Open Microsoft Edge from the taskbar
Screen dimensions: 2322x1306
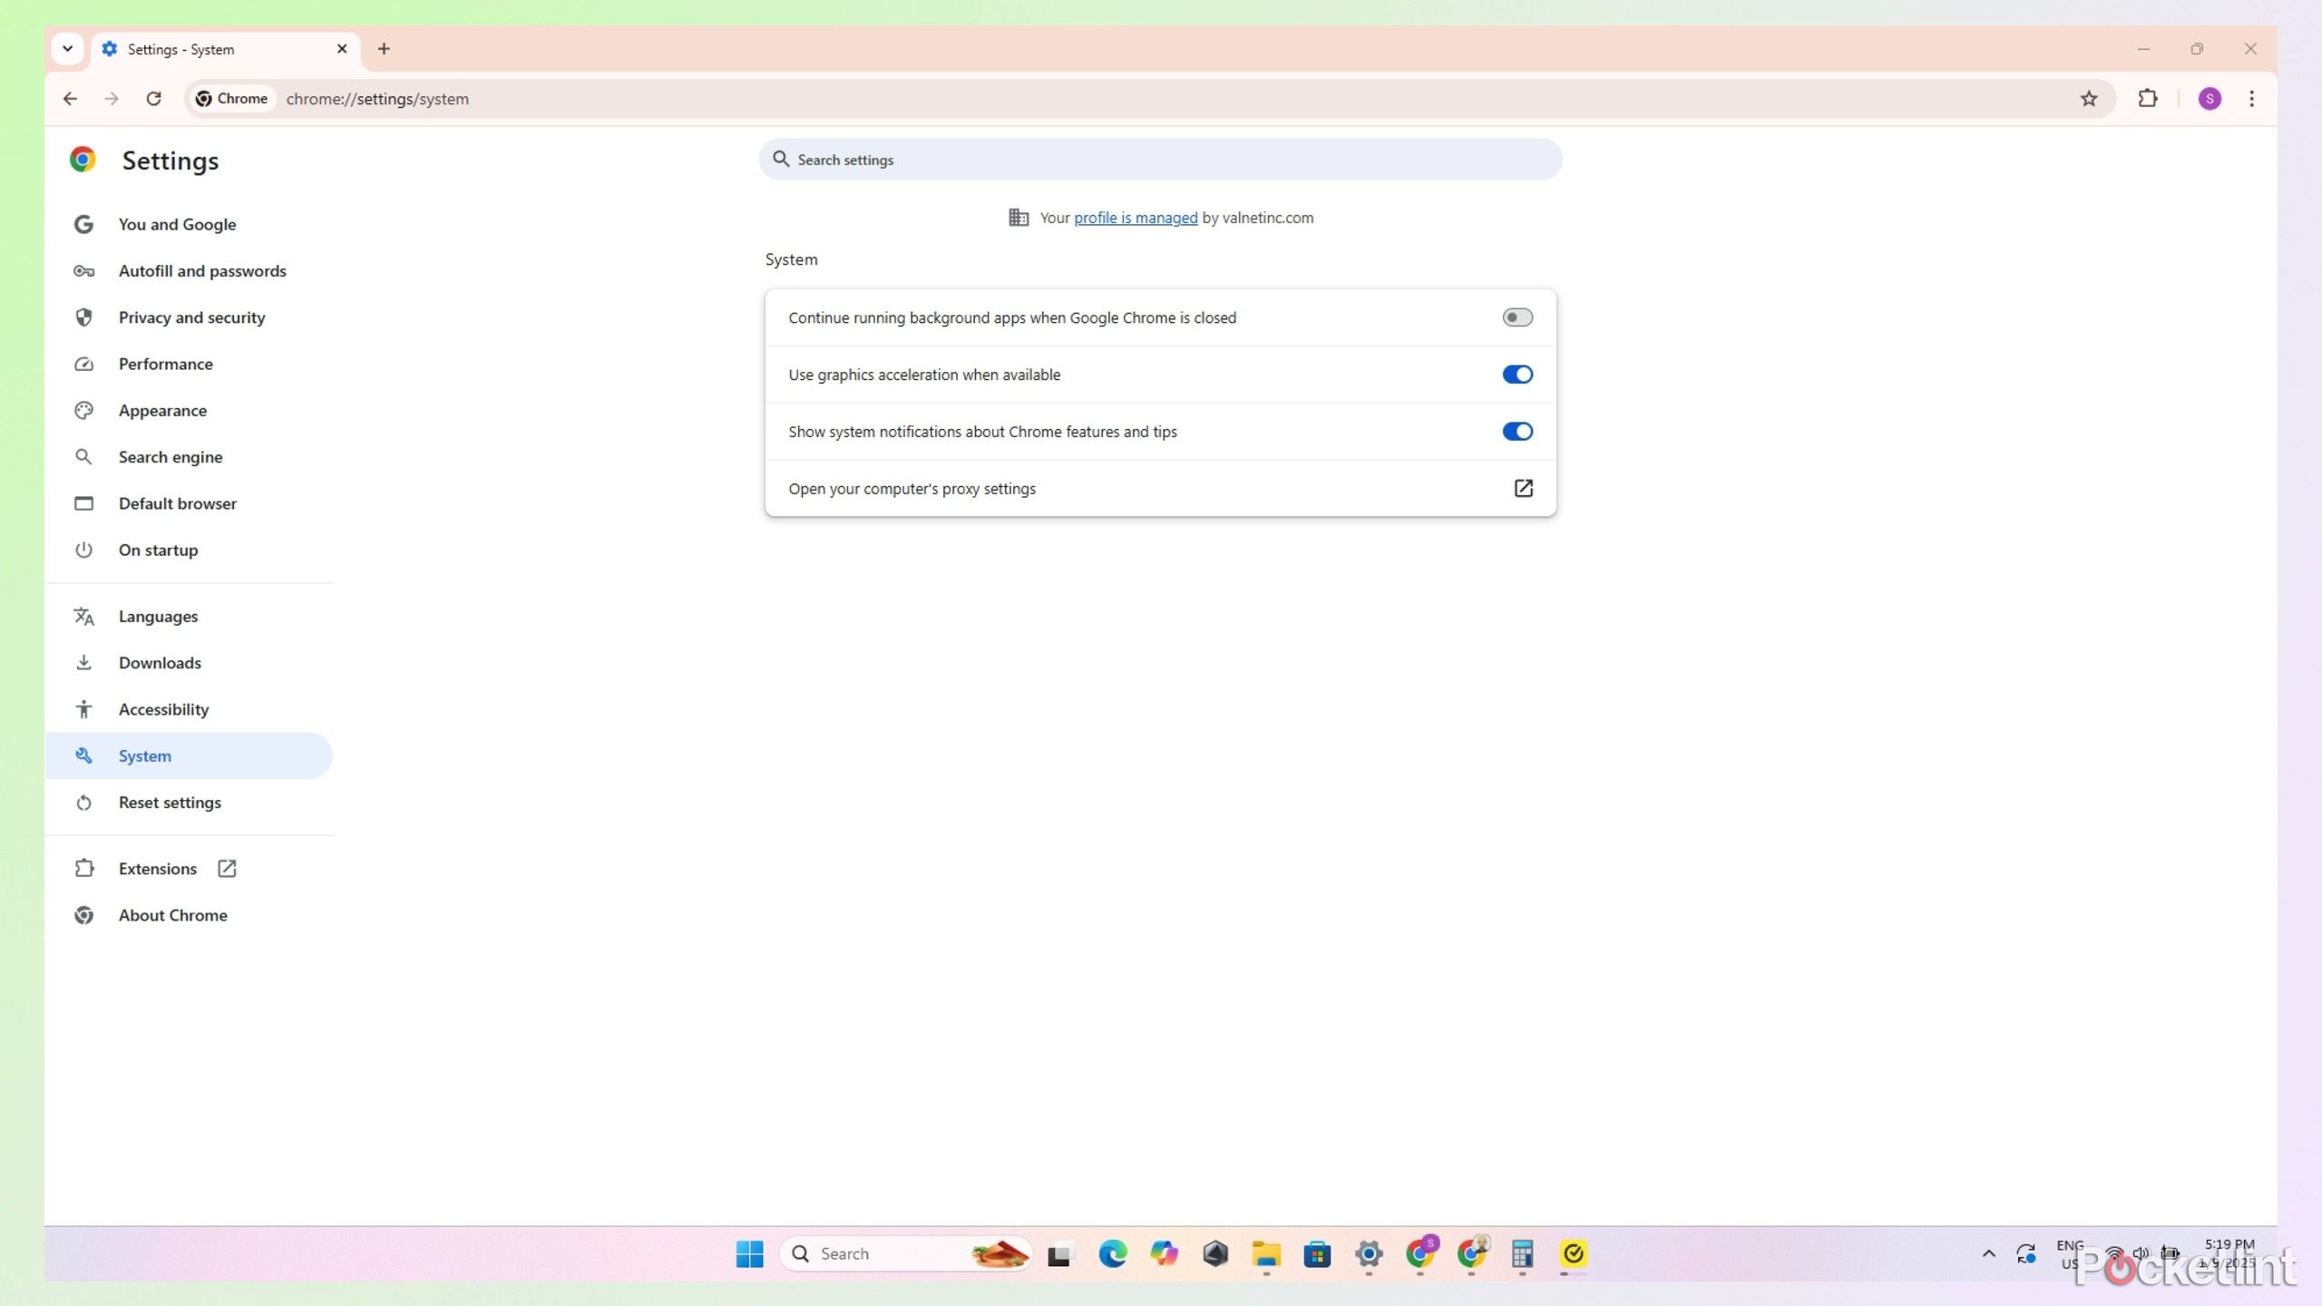[x=1112, y=1253]
